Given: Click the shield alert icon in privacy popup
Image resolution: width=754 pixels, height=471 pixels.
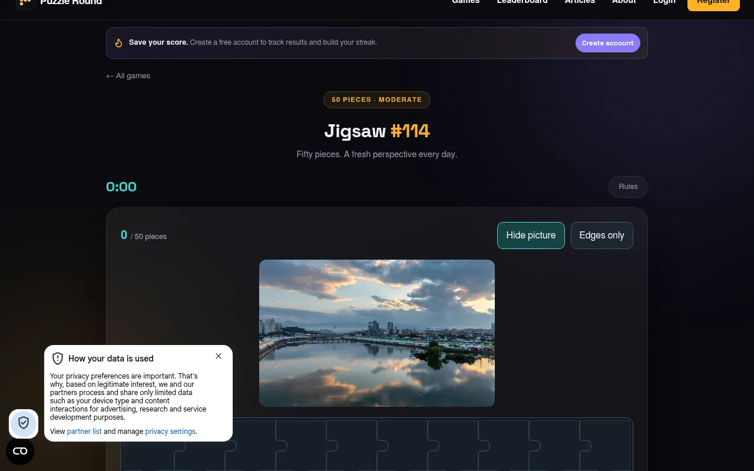Looking at the screenshot, I should click(x=58, y=359).
